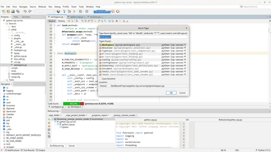This screenshot has width=271, height=152.
Task: Collapse the python-lsp-server project node
Action: (2, 21)
